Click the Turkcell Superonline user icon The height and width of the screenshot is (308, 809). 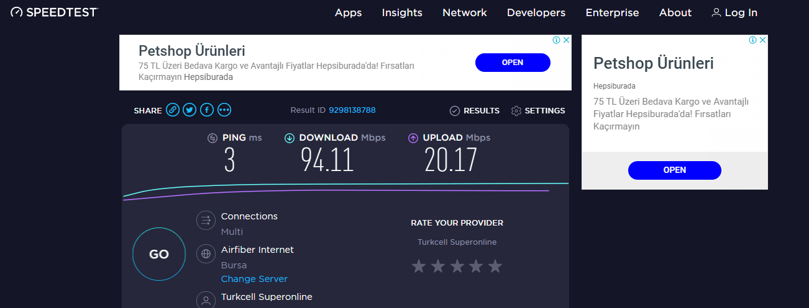click(206, 300)
